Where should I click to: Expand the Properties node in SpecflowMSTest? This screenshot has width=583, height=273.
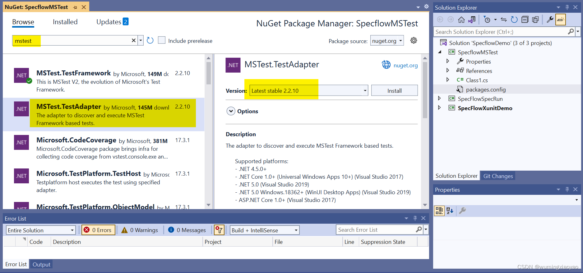click(448, 61)
